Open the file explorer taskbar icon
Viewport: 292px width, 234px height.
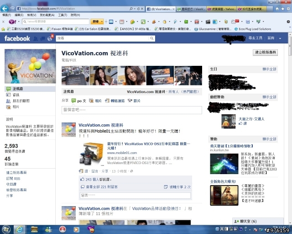pyautogui.click(x=34, y=229)
